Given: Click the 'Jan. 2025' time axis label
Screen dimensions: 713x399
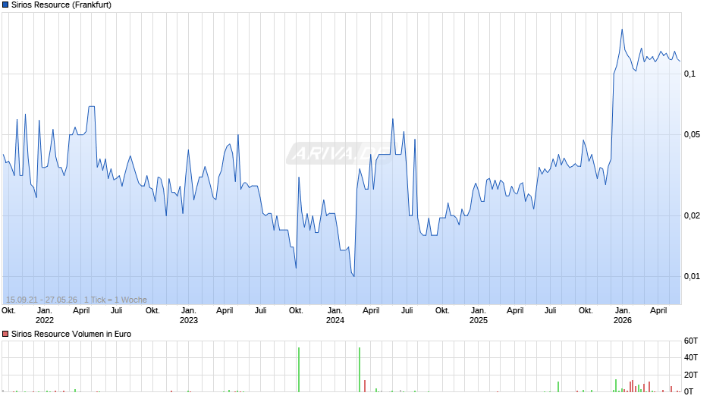Looking at the screenshot, I should [x=479, y=316].
